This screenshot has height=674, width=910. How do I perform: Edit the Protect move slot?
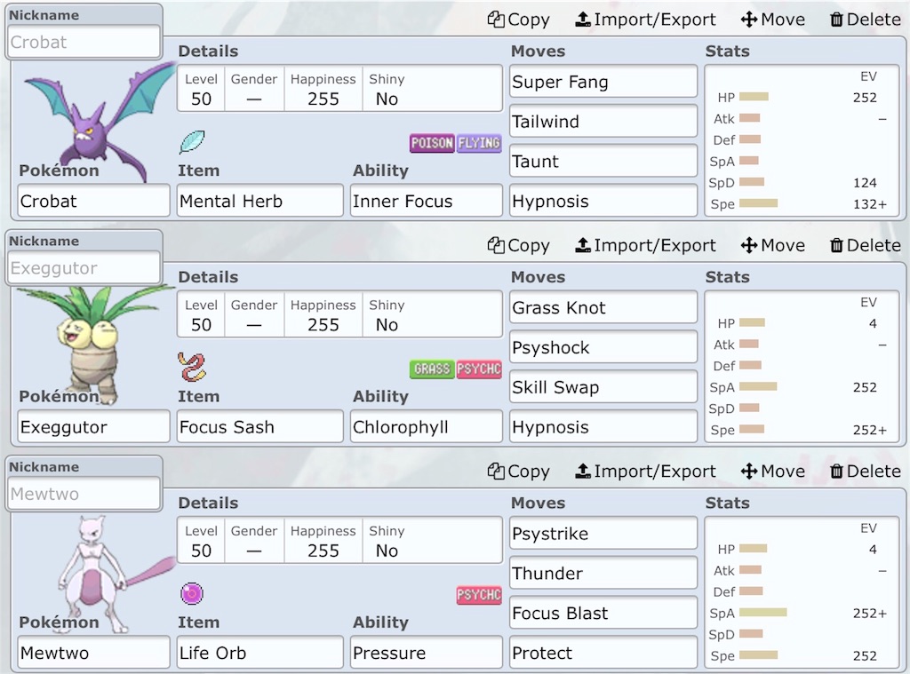[603, 653]
